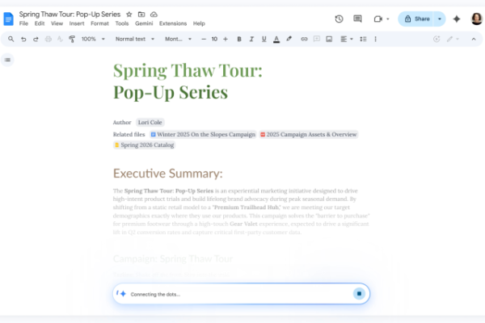This screenshot has height=323, width=485.
Task: Show the document outline sidebar
Action: [x=8, y=59]
